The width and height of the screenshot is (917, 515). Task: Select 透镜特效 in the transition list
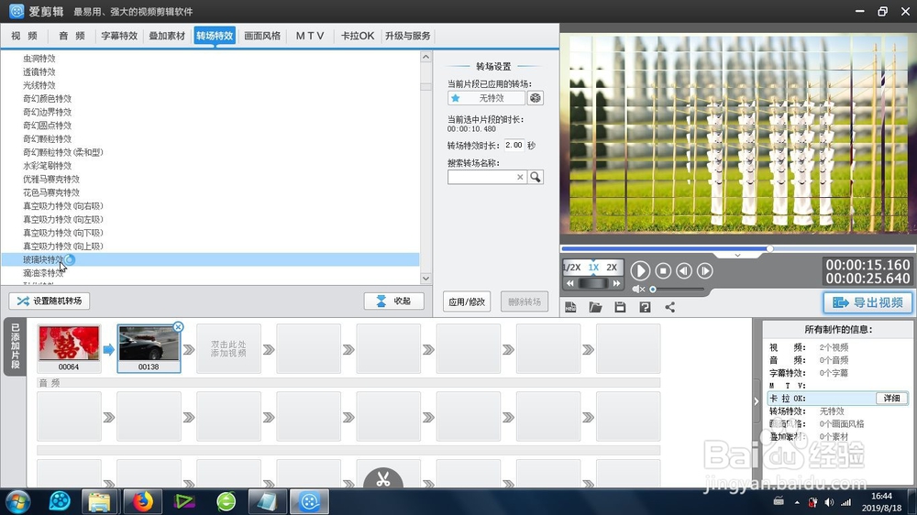pyautogui.click(x=39, y=71)
